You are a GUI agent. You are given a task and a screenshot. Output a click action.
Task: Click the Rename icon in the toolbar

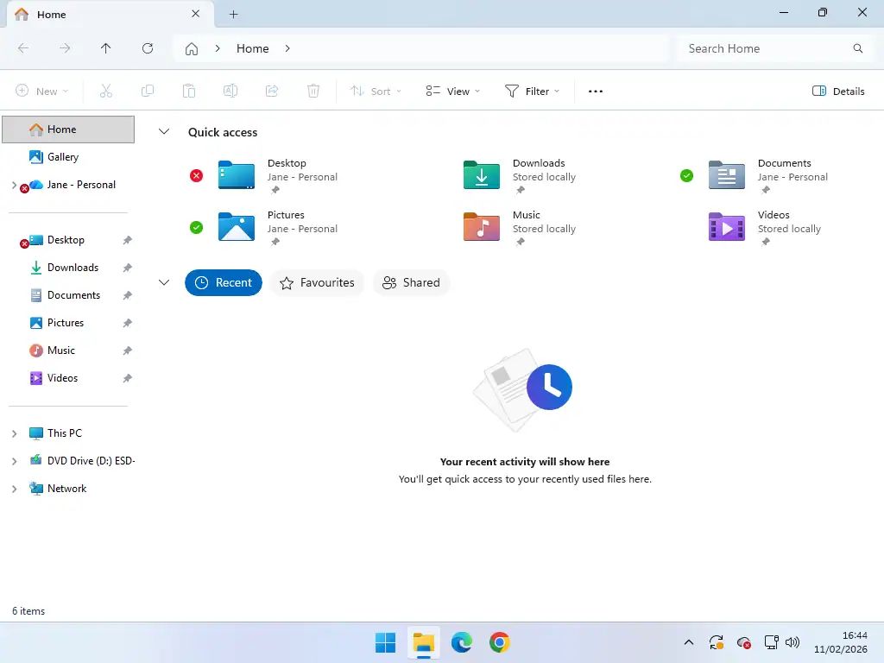click(230, 91)
